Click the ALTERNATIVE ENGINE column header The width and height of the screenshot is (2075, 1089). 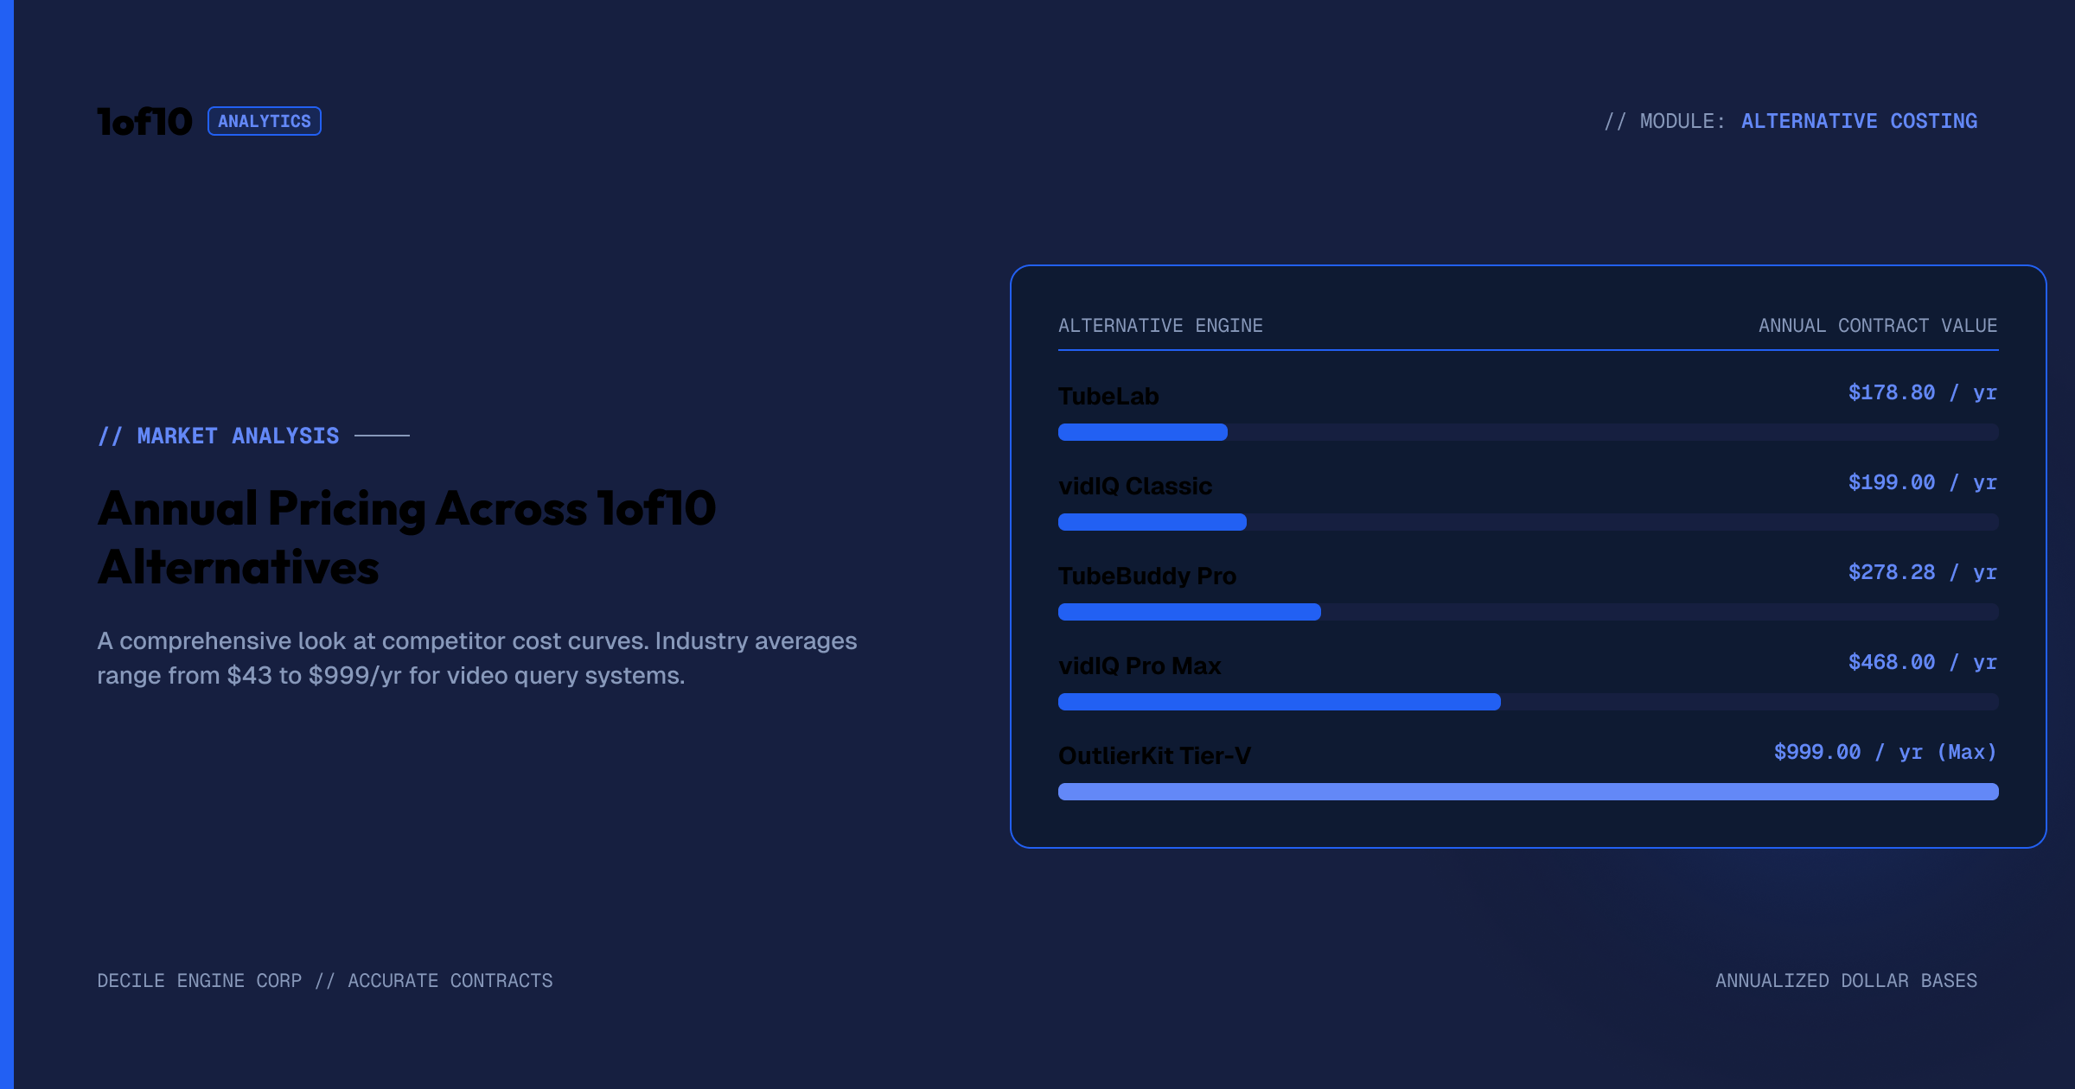tap(1160, 326)
